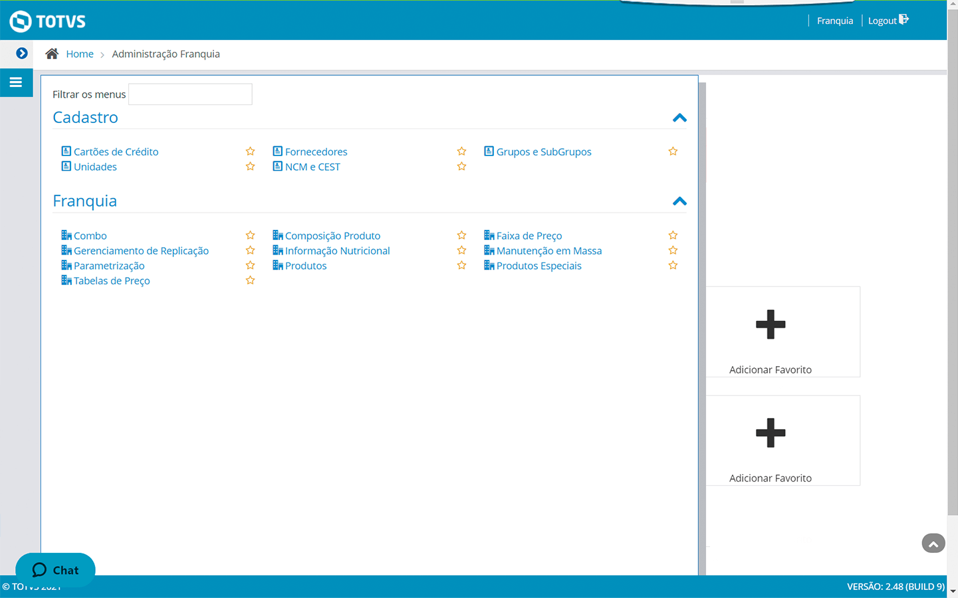
Task: Click the scroll-to-top round arrow button
Action: (x=933, y=544)
